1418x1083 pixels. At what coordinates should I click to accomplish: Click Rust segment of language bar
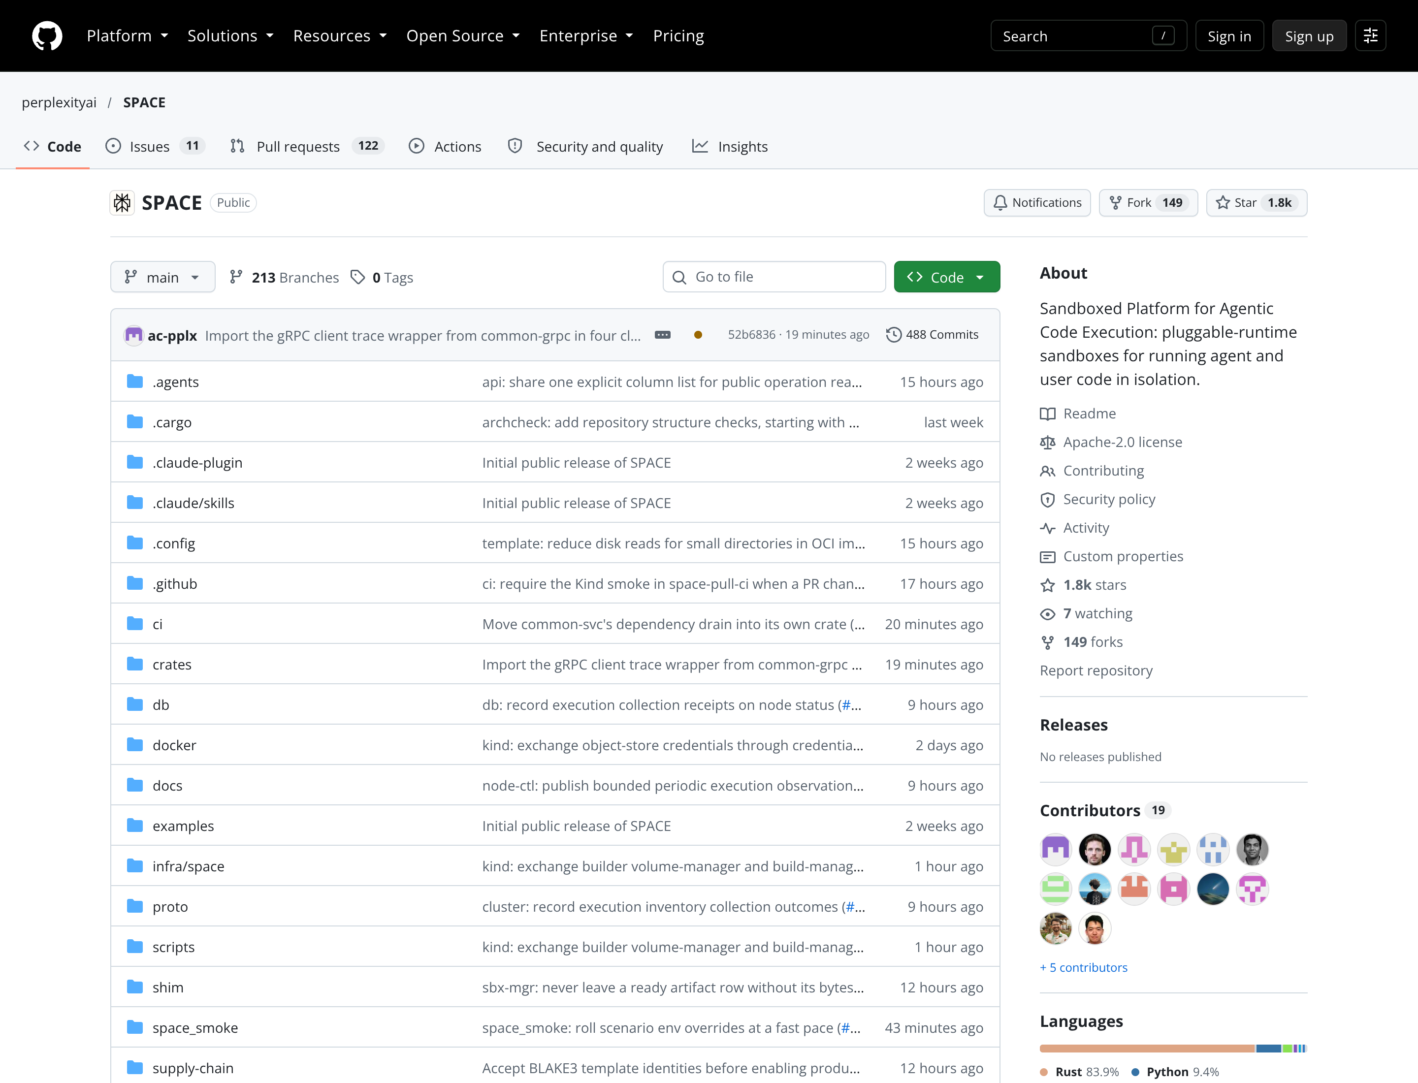[1147, 1049]
